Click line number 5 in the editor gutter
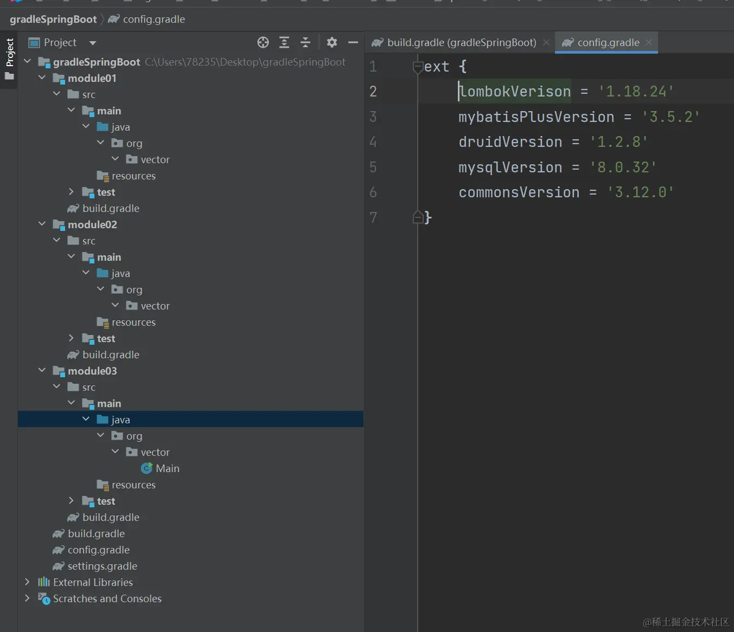 (x=373, y=167)
